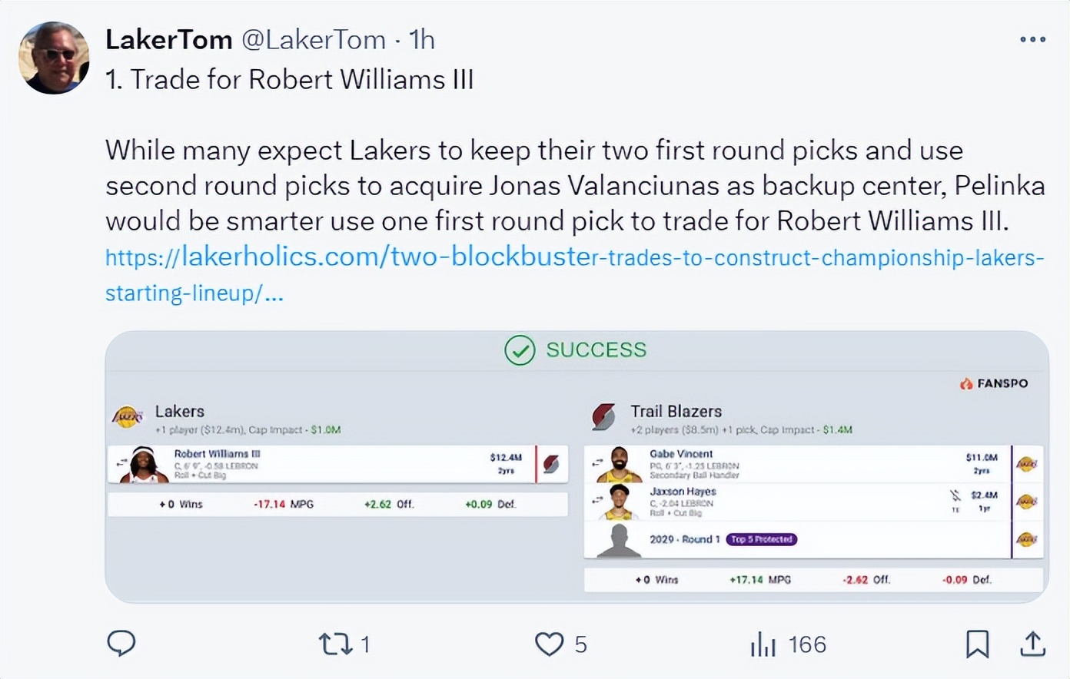Select Gabe Vincent player row
Viewport: 1070px width, 679px height.
tap(813, 464)
